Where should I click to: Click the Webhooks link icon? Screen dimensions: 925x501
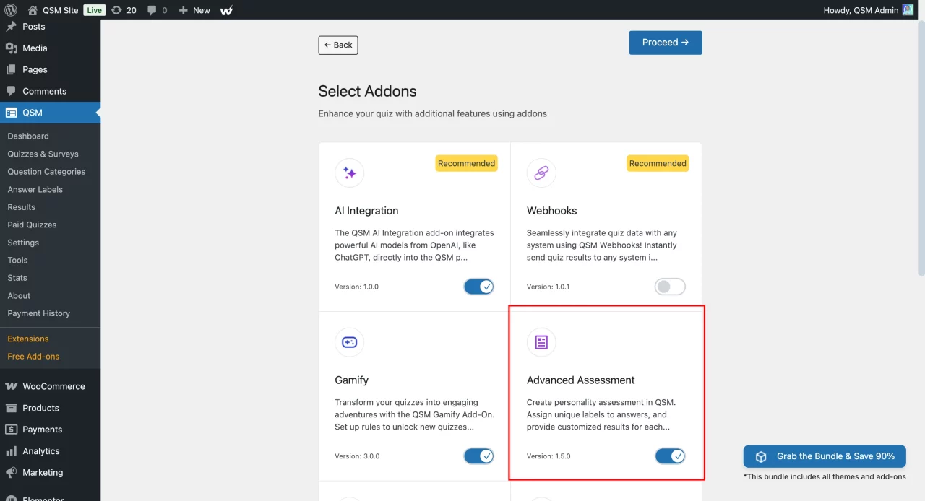pos(541,173)
